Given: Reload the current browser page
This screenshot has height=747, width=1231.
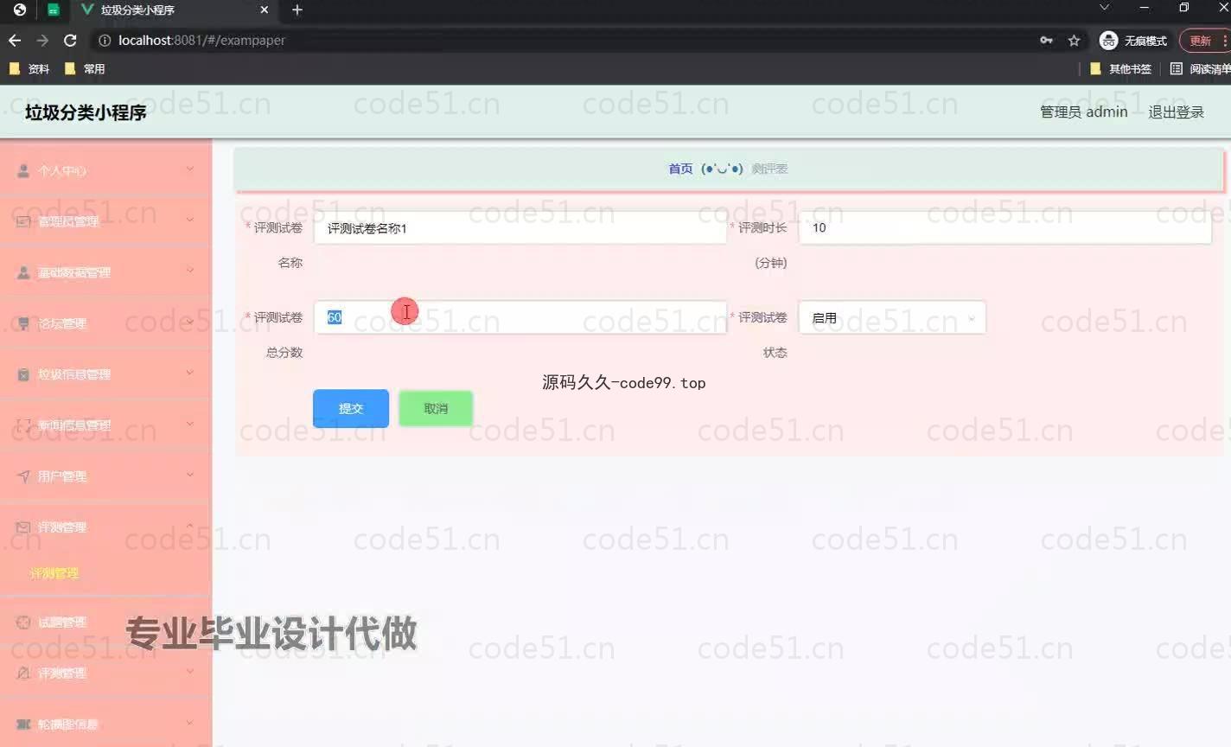Looking at the screenshot, I should (70, 41).
